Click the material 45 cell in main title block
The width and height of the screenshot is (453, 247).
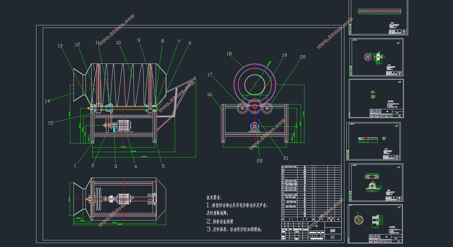pos(316,226)
